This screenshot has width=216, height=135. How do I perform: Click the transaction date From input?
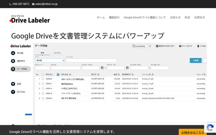click(91, 68)
